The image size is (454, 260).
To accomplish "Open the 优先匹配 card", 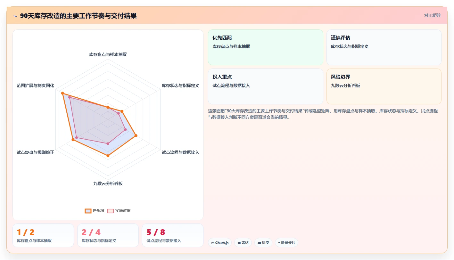I will (x=266, y=47).
